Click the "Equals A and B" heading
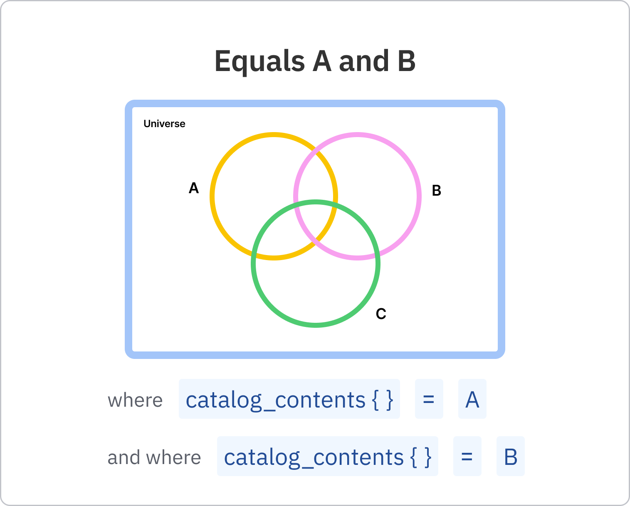This screenshot has width=630, height=506. (315, 61)
